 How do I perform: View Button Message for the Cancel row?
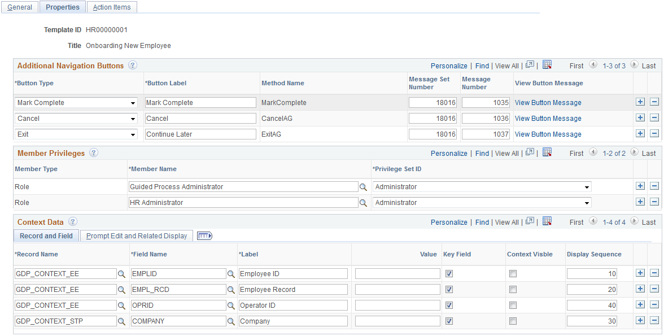[x=547, y=118]
